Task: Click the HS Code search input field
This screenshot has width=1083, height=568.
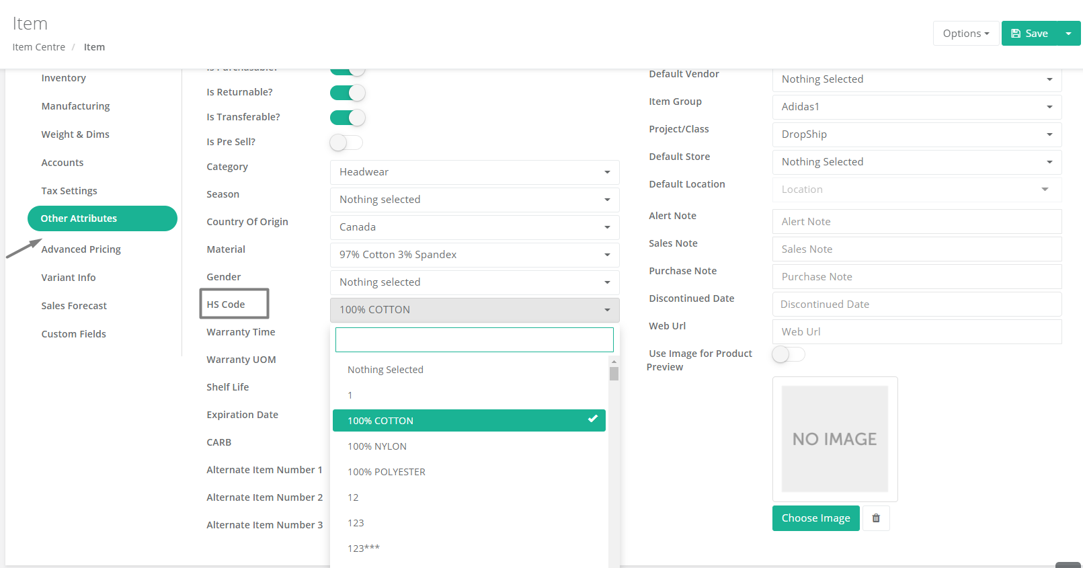Action: (x=475, y=340)
